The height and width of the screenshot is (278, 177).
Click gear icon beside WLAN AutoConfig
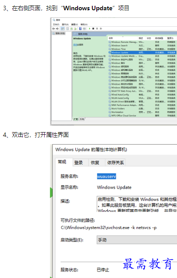(110, 98)
